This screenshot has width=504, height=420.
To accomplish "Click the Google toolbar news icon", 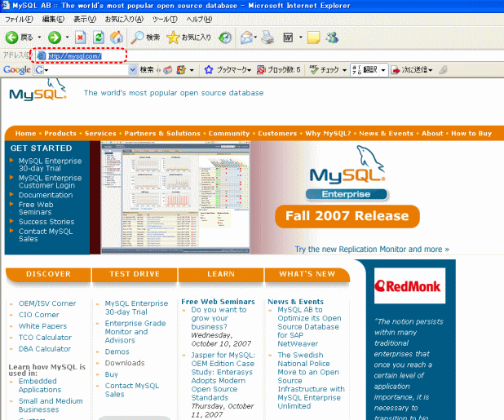I will tap(167, 69).
